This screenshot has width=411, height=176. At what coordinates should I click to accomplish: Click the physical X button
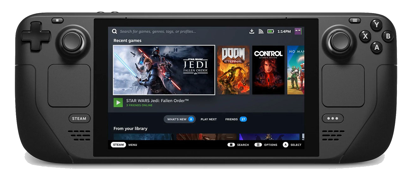tap(365, 36)
